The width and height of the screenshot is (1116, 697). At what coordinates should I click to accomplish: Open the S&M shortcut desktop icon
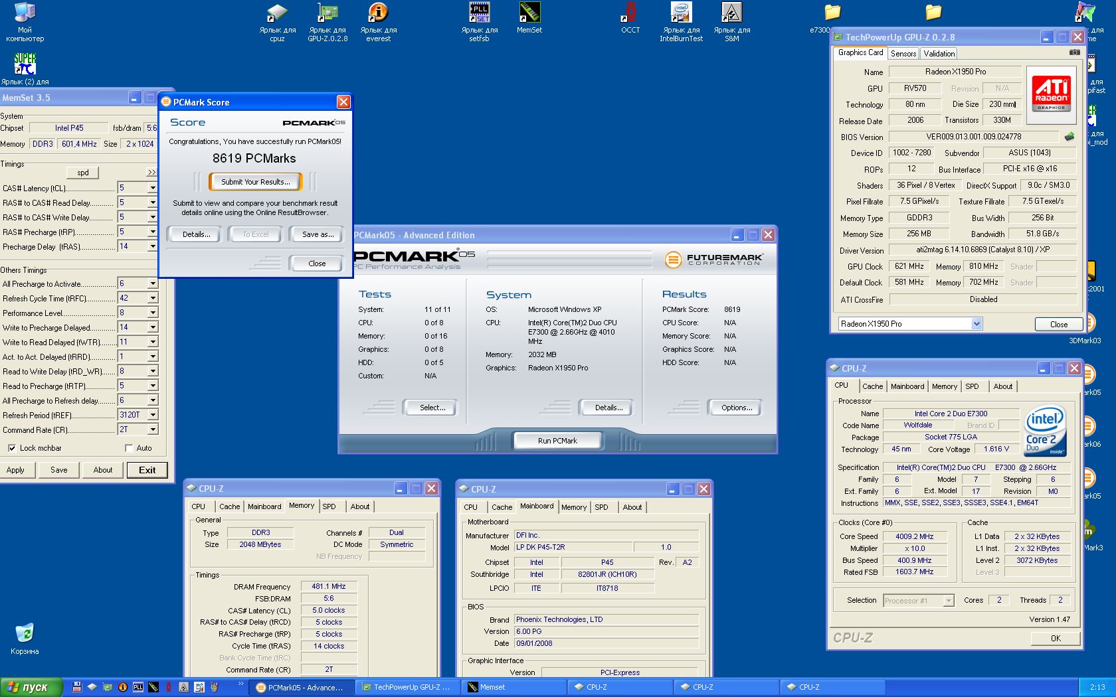[x=731, y=21]
